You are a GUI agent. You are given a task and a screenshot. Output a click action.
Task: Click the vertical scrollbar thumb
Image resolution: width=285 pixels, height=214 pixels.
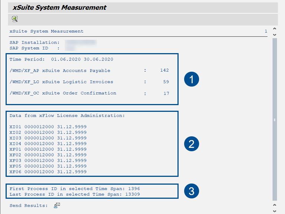(275, 119)
